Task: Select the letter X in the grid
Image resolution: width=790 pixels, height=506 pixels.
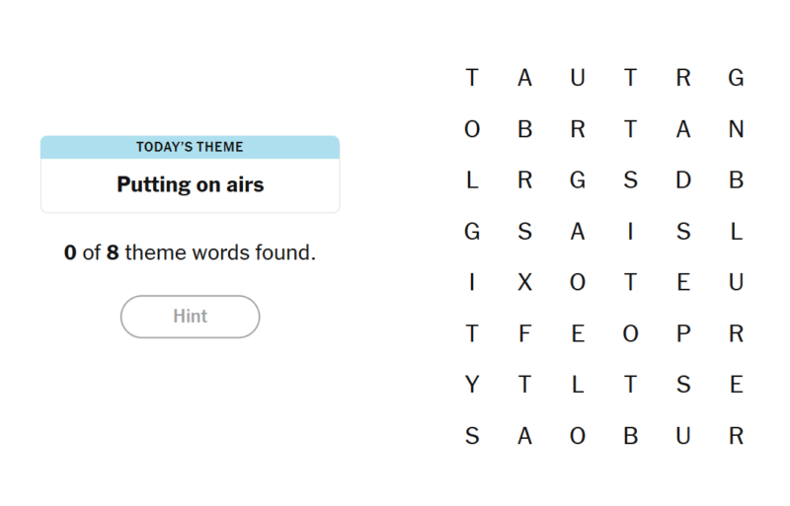Action: click(x=524, y=282)
